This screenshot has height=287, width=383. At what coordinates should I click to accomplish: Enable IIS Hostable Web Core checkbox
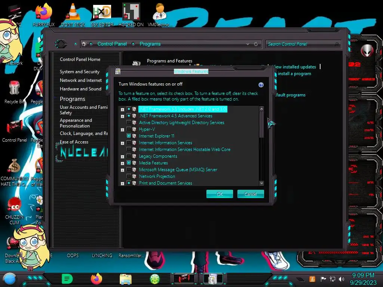point(129,149)
